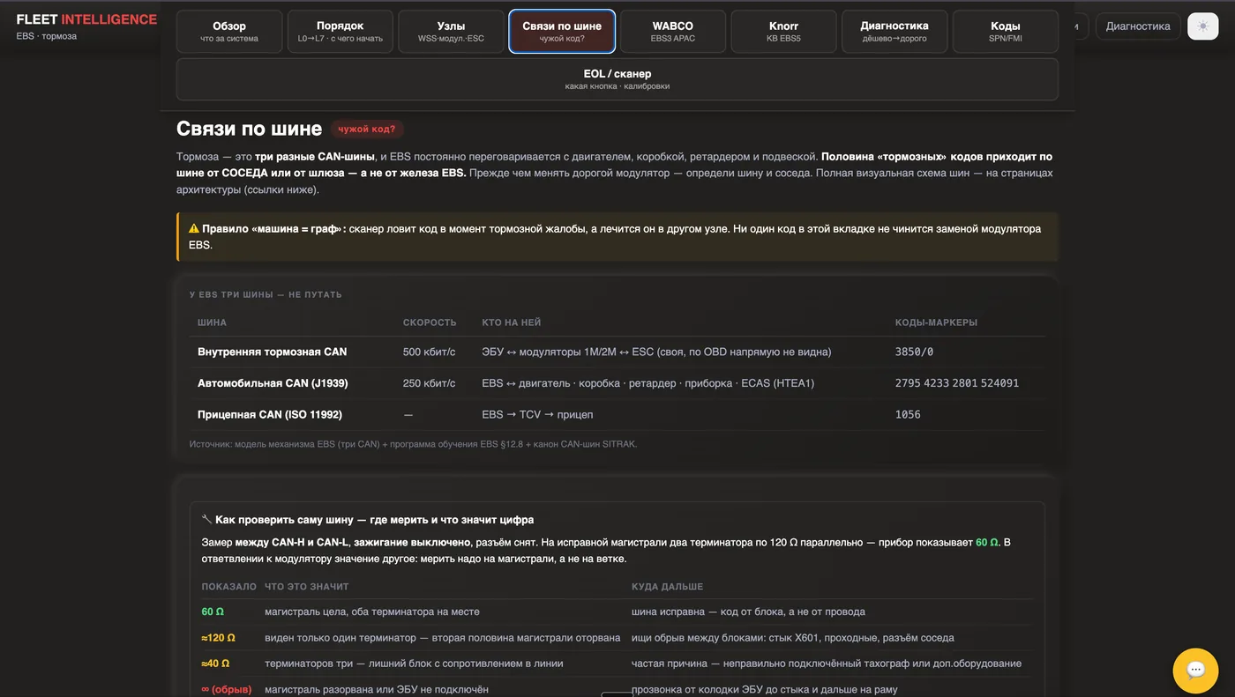Select the Узлы tab
The image size is (1235, 697).
pyautogui.click(x=451, y=32)
